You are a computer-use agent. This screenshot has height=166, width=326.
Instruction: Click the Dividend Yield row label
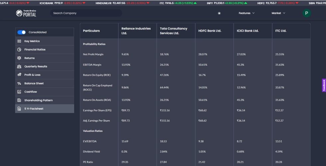[x=91, y=152]
